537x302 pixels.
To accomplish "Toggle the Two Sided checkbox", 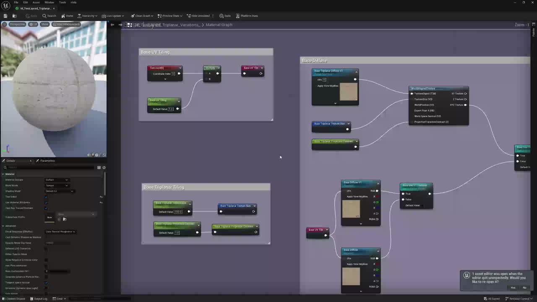I will click(46, 197).
